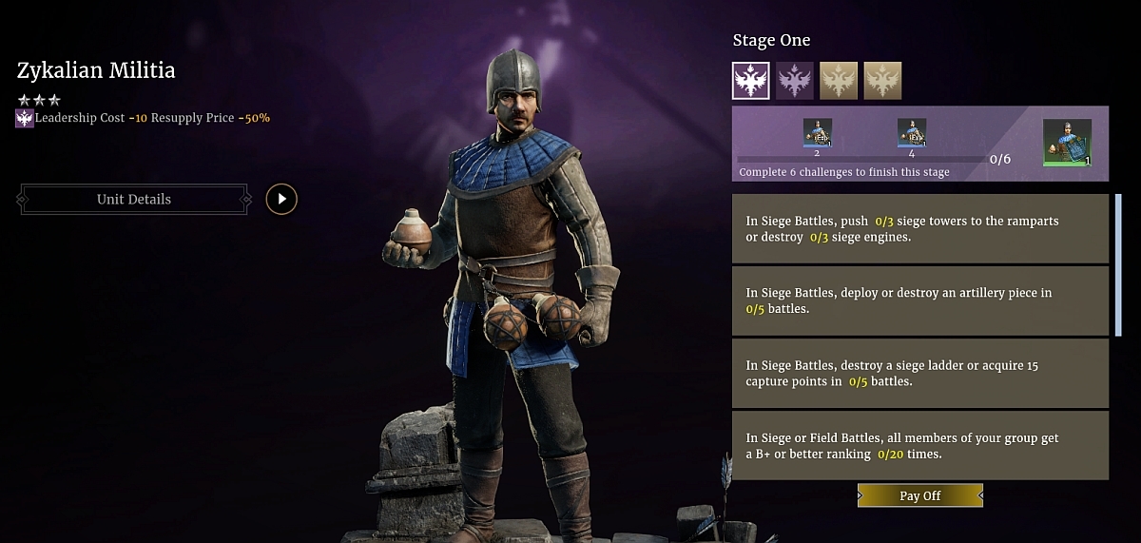Image resolution: width=1141 pixels, height=543 pixels.
Task: Select the second purple eagle stage icon
Action: point(795,81)
